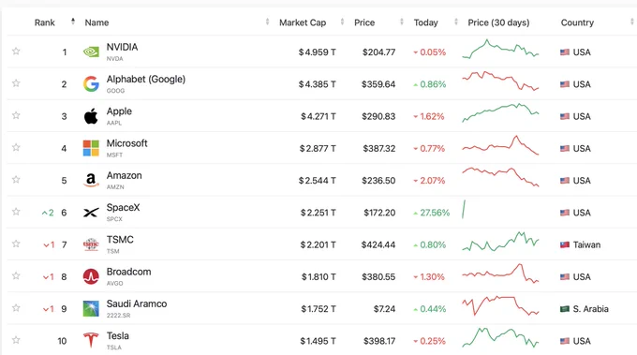The height and width of the screenshot is (355, 637).
Task: Sort the table by Price column
Action: point(364,22)
